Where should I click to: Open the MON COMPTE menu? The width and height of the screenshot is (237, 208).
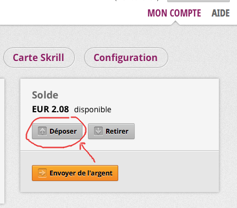pyautogui.click(x=174, y=13)
